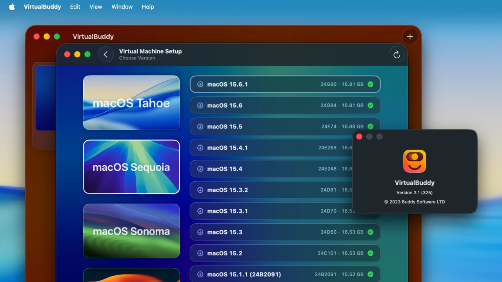The width and height of the screenshot is (502, 282).
Task: Select the macOS Sonoma thumbnail
Action: pyautogui.click(x=131, y=231)
